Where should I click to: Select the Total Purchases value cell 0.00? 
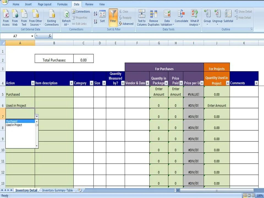[84, 58]
